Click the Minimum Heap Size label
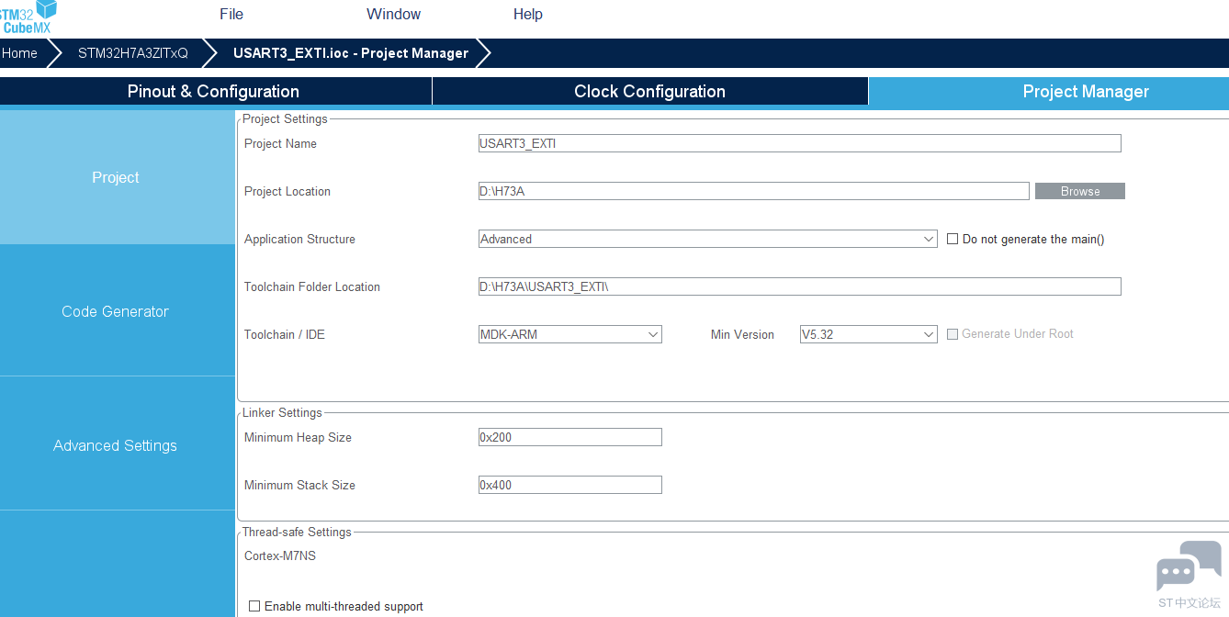 click(x=298, y=437)
